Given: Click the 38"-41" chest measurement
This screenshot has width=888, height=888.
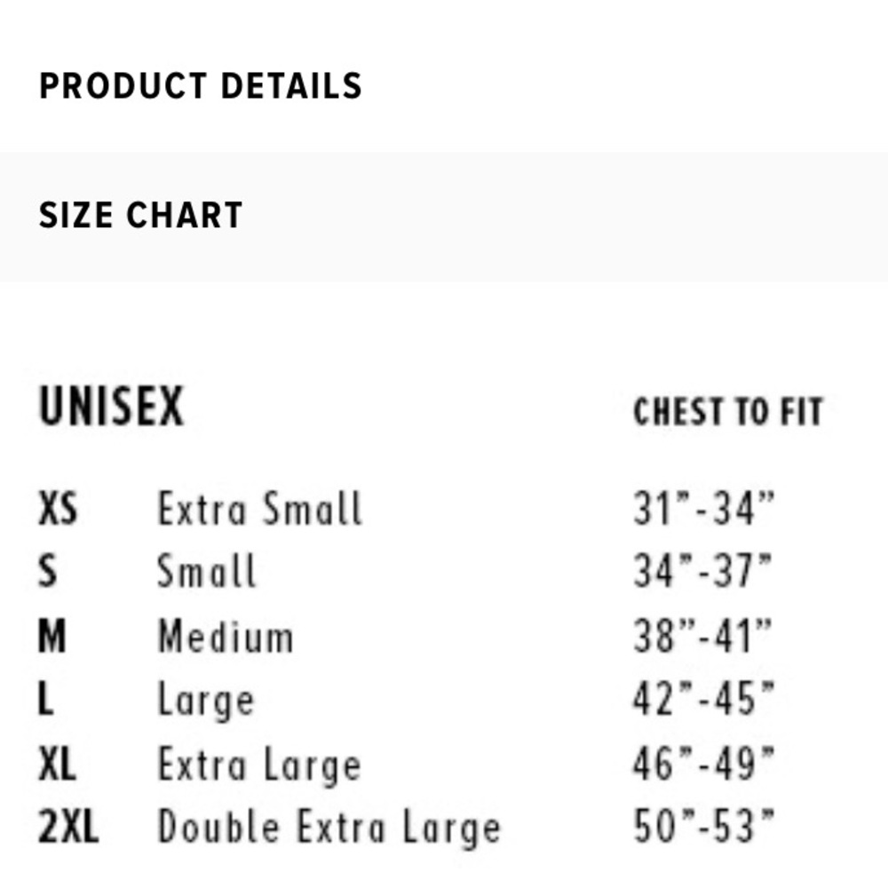Looking at the screenshot, I should coord(702,636).
